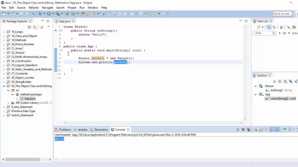Click the Open Type toolbar icon
This screenshot has width=298, height=167.
point(83,13)
